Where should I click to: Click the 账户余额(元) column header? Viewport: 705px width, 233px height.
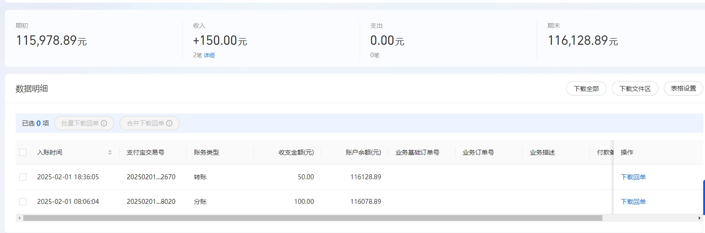(x=363, y=152)
